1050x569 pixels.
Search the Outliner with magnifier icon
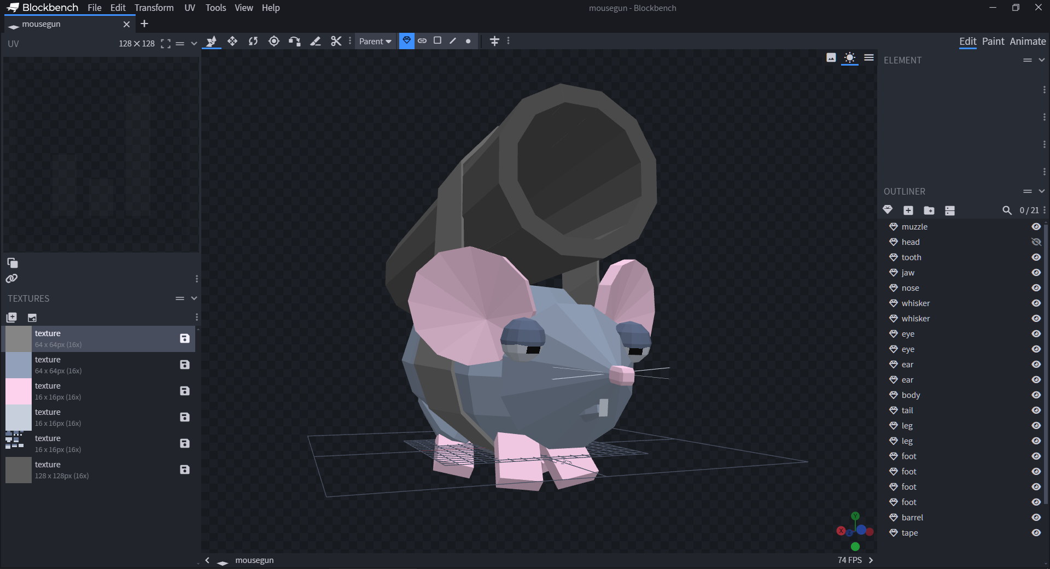(1007, 210)
